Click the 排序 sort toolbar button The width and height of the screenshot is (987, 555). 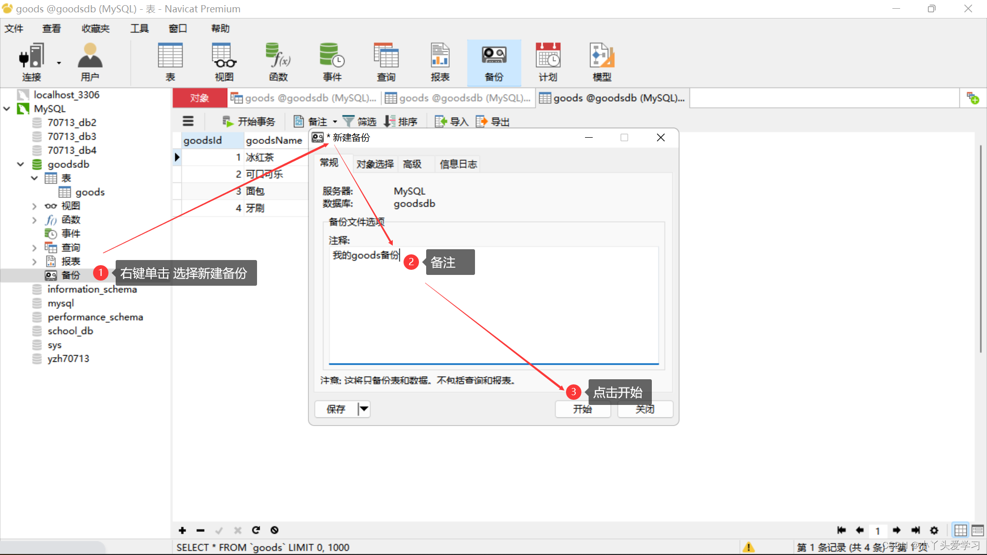(x=400, y=121)
